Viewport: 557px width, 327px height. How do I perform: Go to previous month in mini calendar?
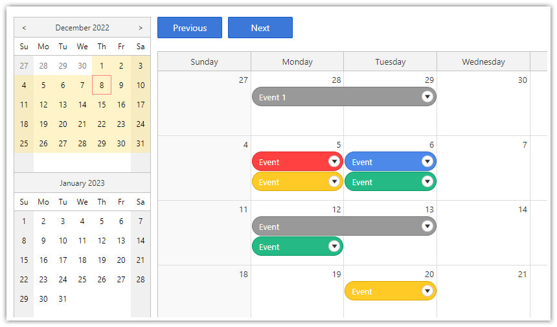pyautogui.click(x=24, y=28)
